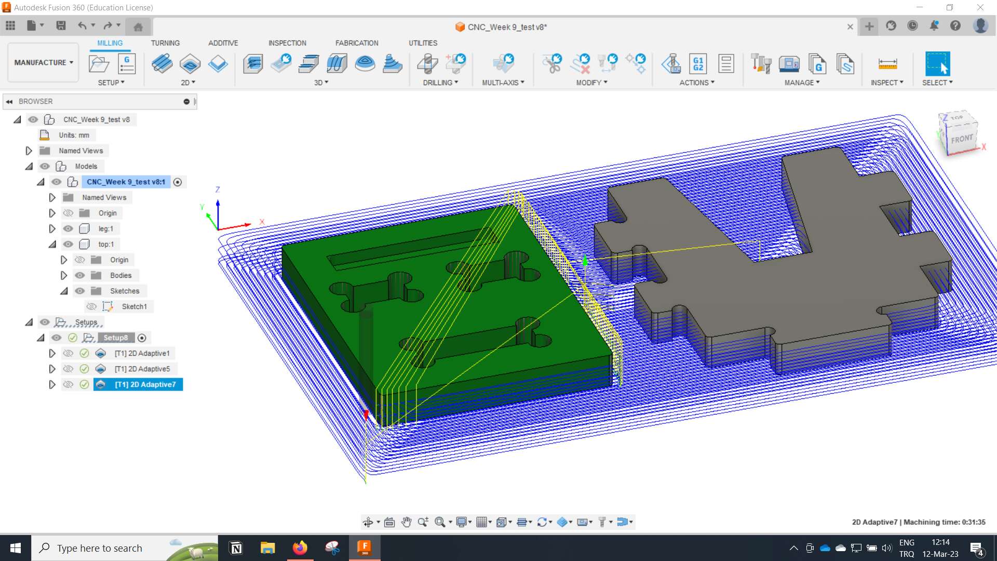
Task: Click the Trim toolpath scissors icon
Action: (553, 64)
